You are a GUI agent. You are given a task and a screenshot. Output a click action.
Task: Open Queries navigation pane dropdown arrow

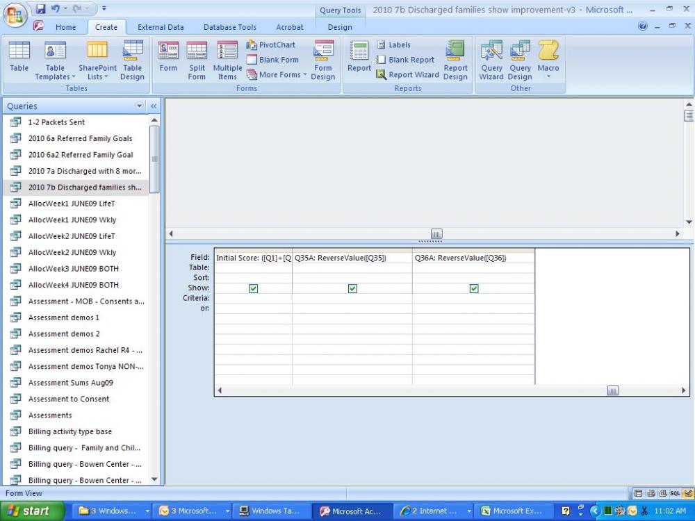[x=139, y=106]
